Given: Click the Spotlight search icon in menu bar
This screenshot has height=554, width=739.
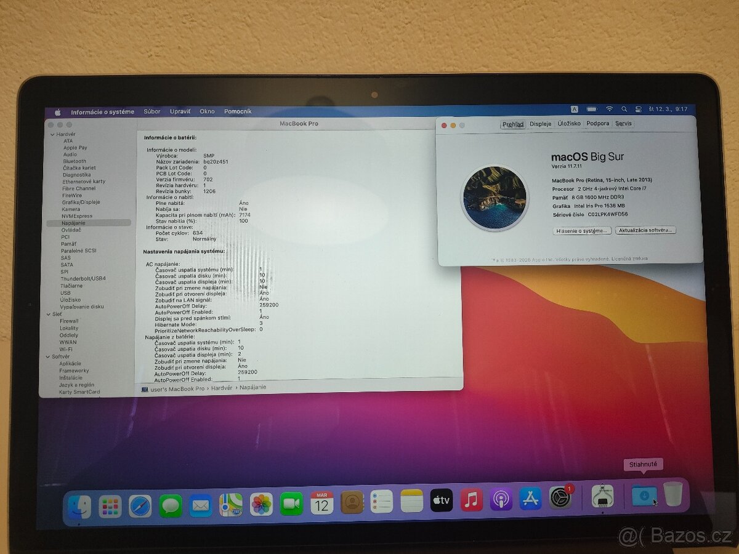Looking at the screenshot, I should [x=624, y=108].
